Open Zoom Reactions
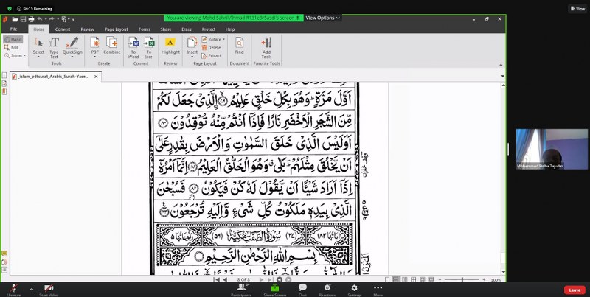The height and width of the screenshot is (297, 590). click(327, 290)
